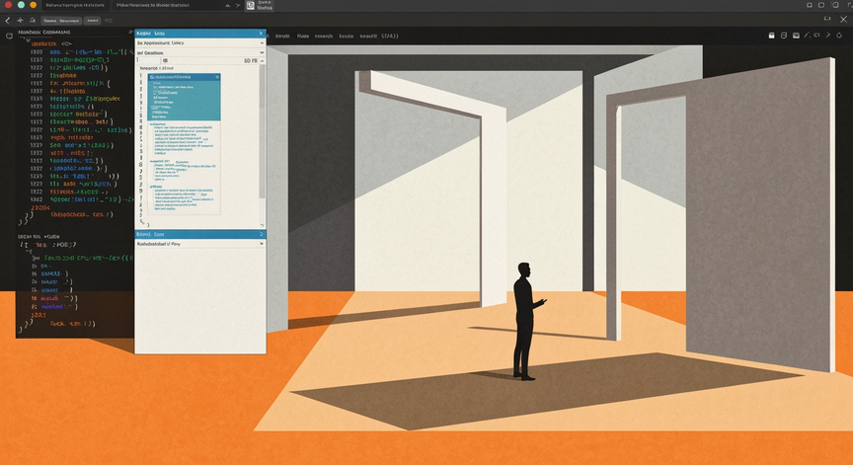The width and height of the screenshot is (853, 465).
Task: Click the small single-word grey toolbar button
Action: (x=93, y=20)
